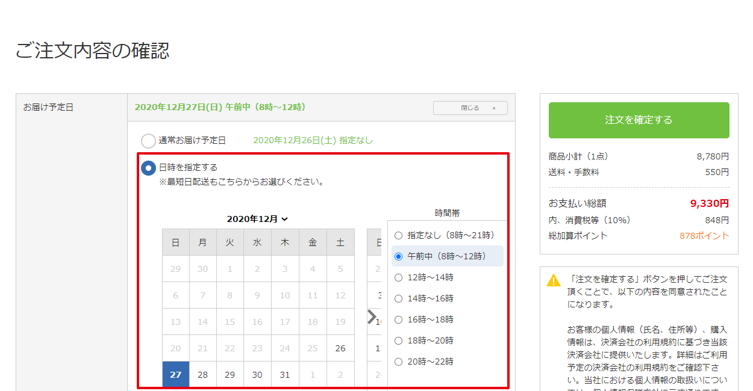
Task: Open the 2020年12月 month dropdown
Action: (257, 219)
